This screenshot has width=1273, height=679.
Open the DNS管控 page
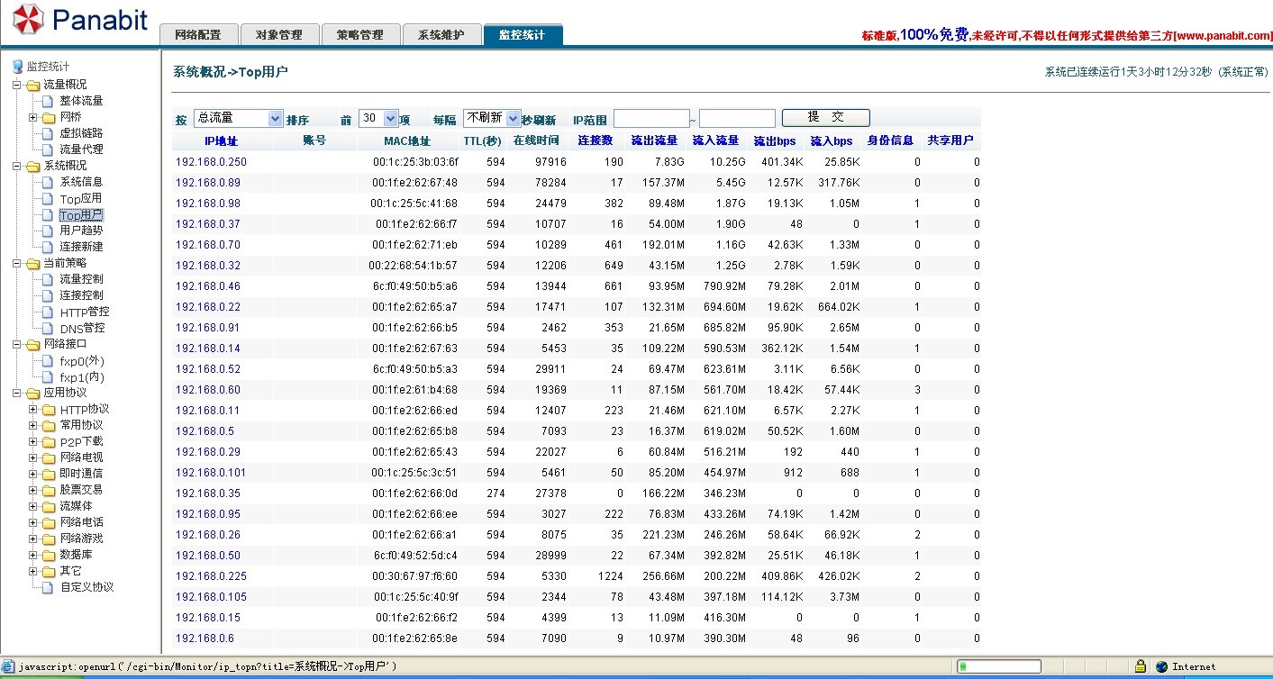coord(82,328)
